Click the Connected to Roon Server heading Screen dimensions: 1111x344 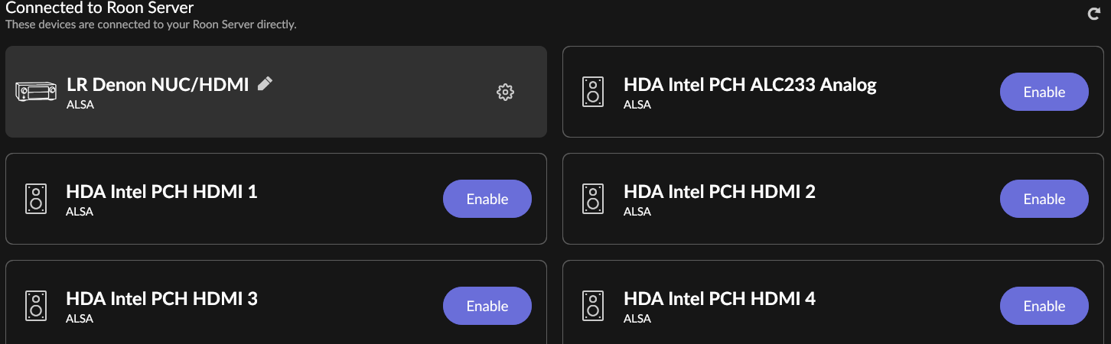coord(99,8)
